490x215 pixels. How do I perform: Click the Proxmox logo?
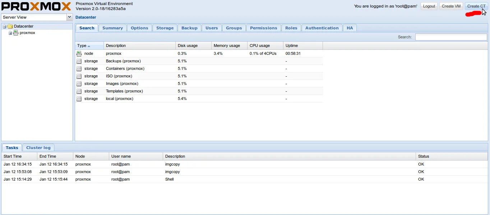coord(36,6)
